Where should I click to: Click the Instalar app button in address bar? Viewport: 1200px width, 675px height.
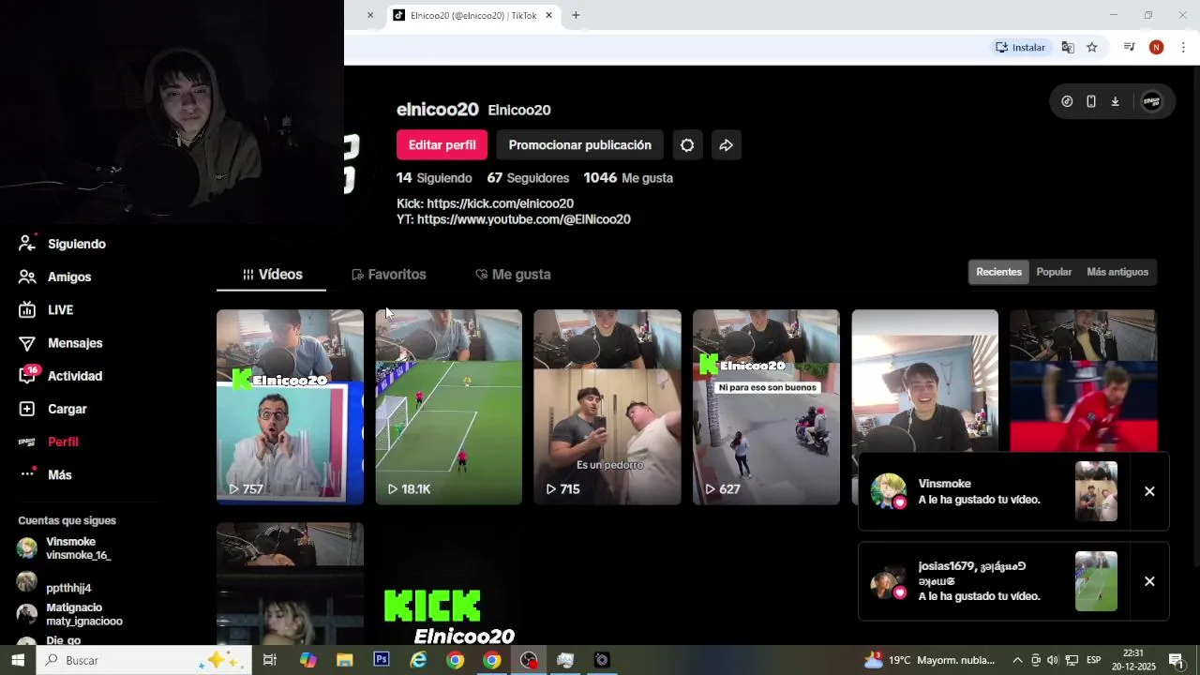1020,47
